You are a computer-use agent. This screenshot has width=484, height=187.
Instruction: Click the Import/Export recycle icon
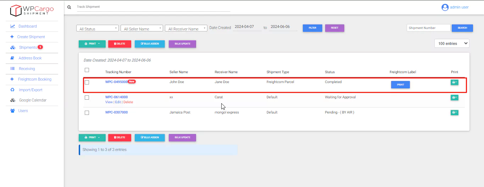[x=12, y=90]
